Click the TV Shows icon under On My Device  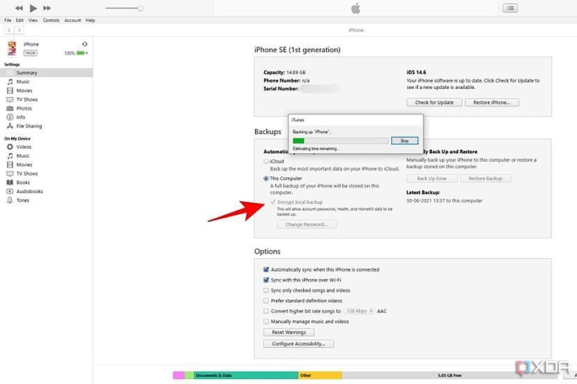10,174
